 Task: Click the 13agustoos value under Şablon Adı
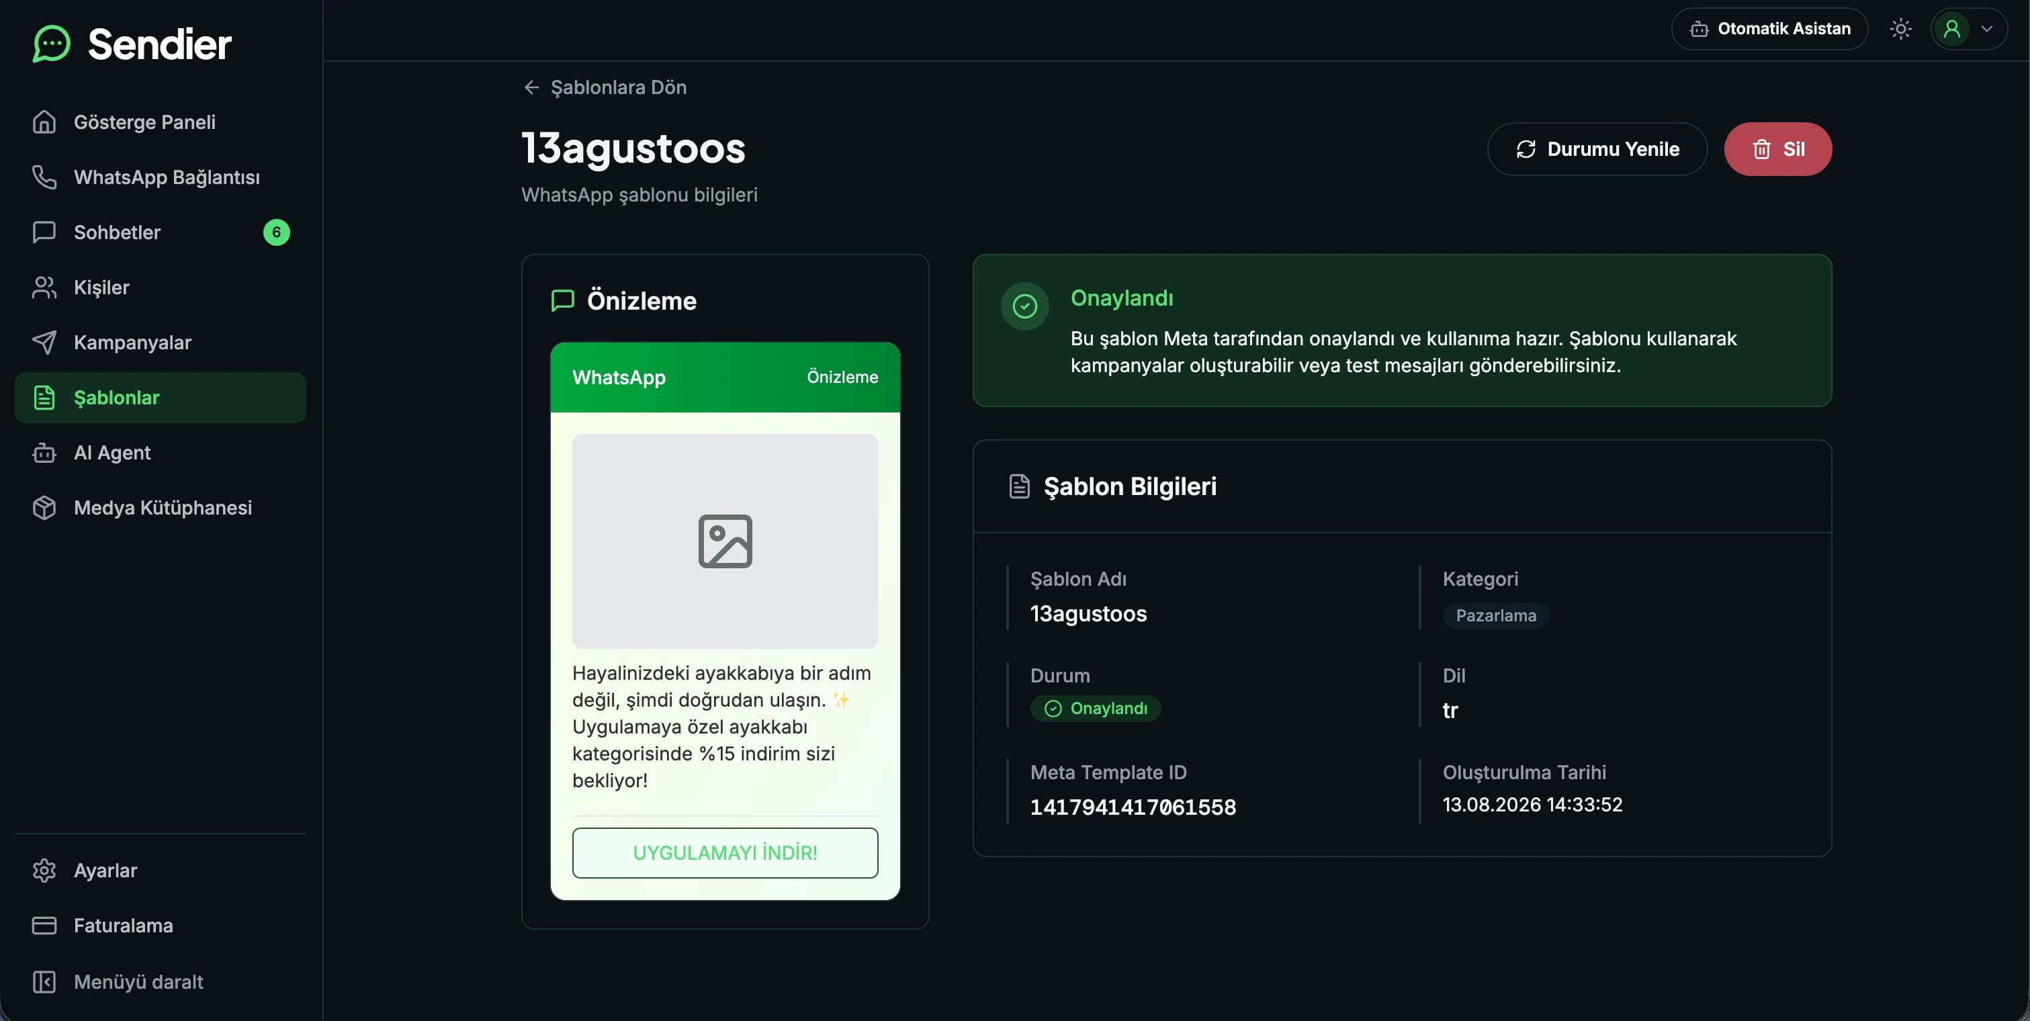click(1088, 614)
